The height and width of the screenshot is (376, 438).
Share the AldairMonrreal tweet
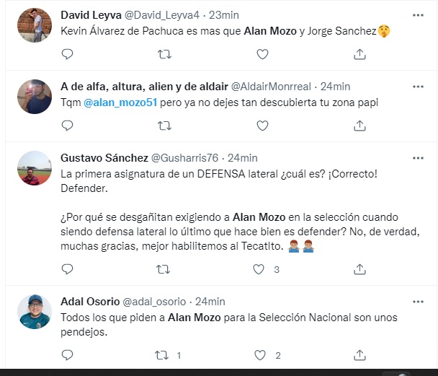click(x=360, y=125)
